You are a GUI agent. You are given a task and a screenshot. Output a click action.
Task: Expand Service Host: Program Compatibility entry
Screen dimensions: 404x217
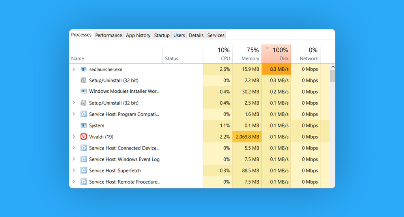(74, 114)
